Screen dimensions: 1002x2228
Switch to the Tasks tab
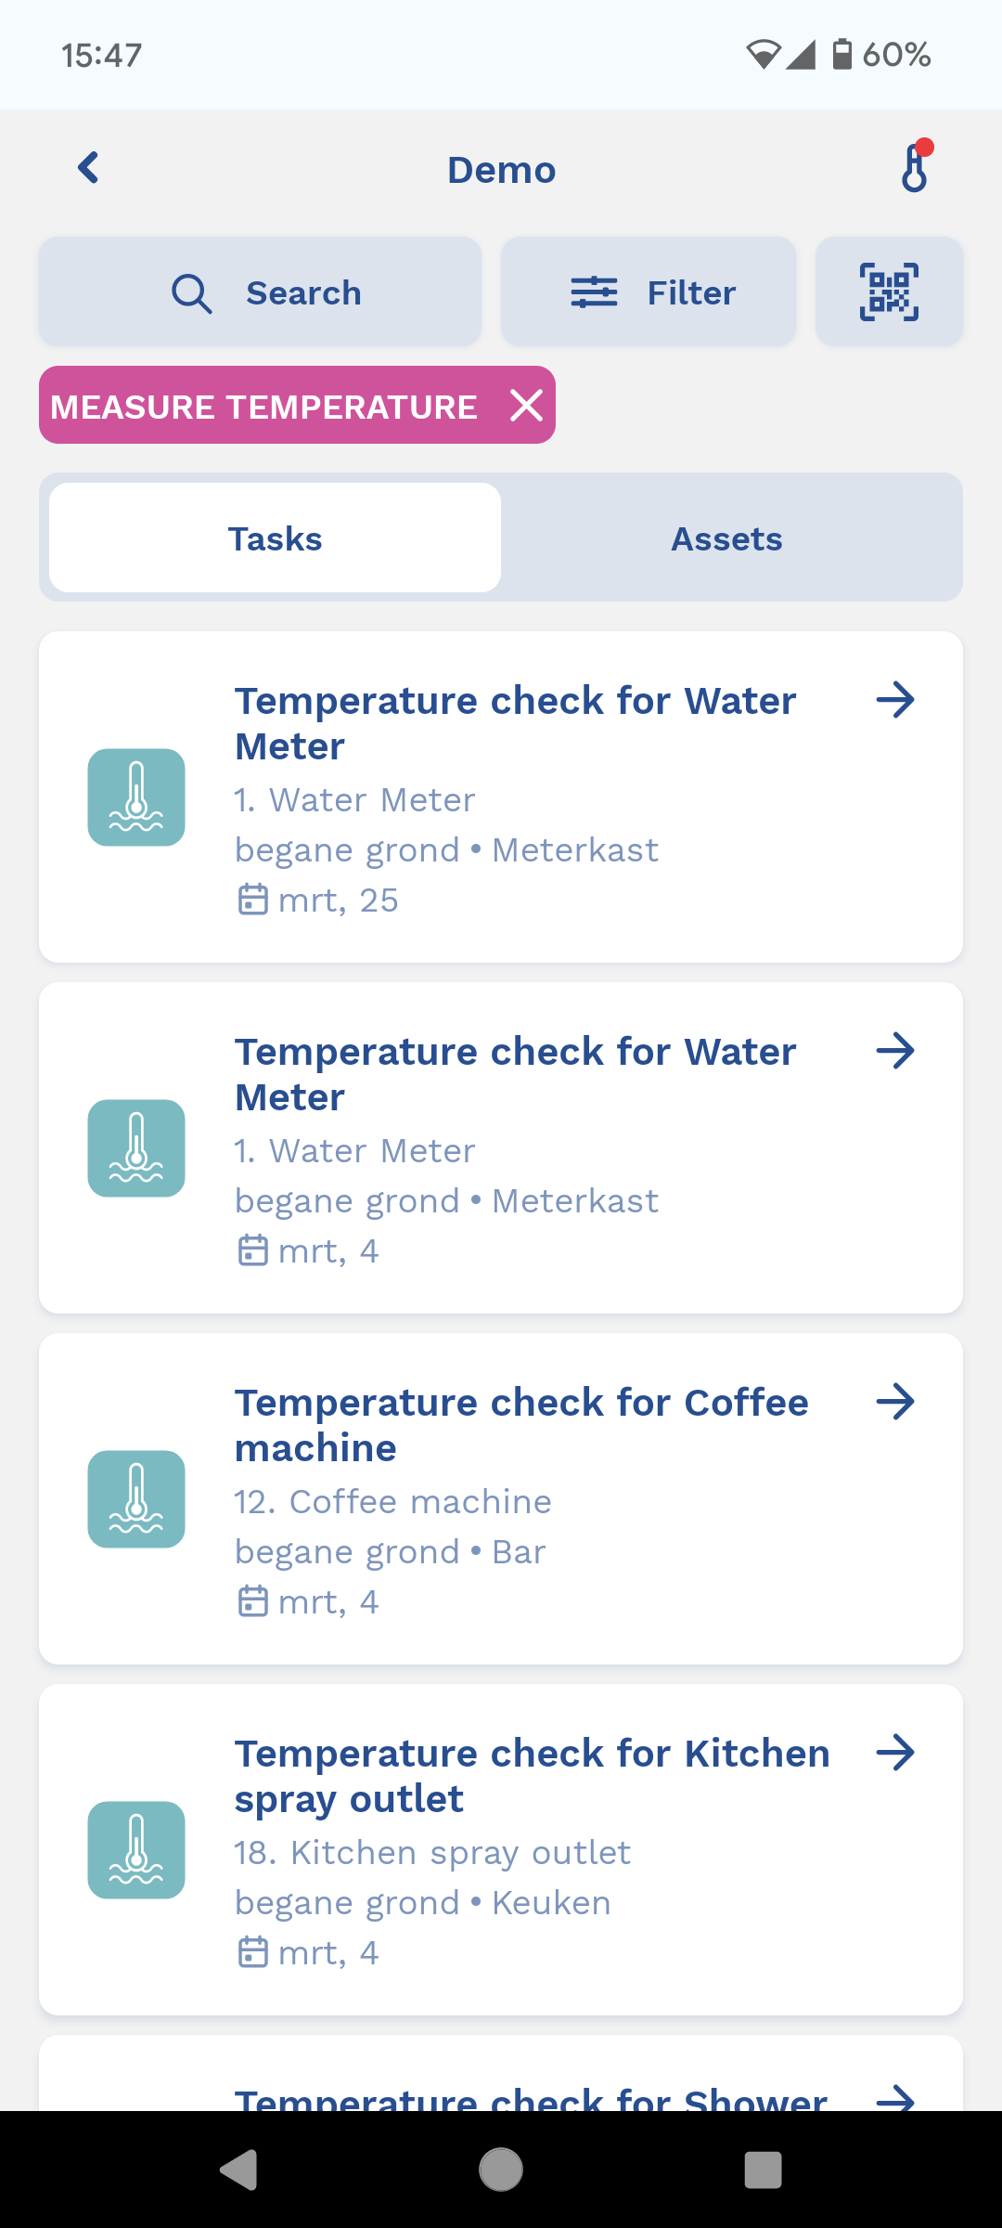tap(276, 538)
